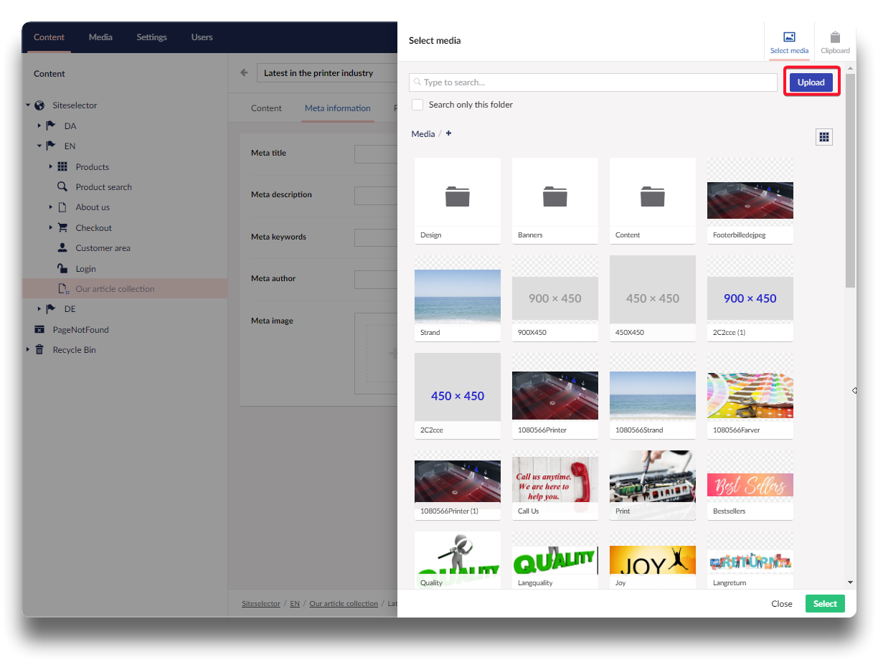
Task: Switch to the Content editor tab
Action: pyautogui.click(x=266, y=108)
